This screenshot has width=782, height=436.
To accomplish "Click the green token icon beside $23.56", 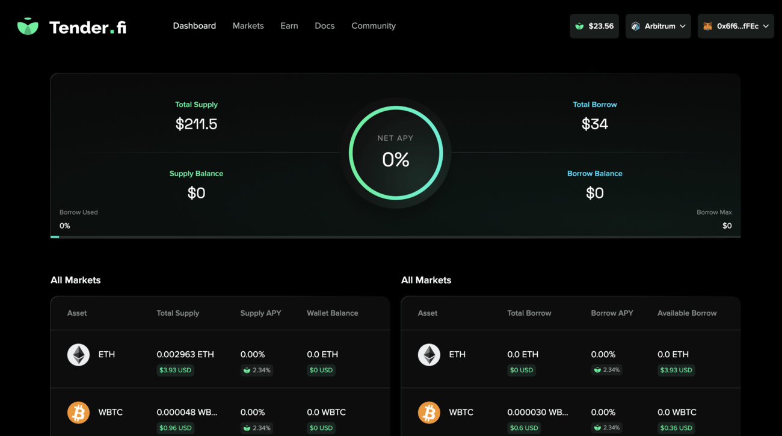I will click(x=579, y=26).
